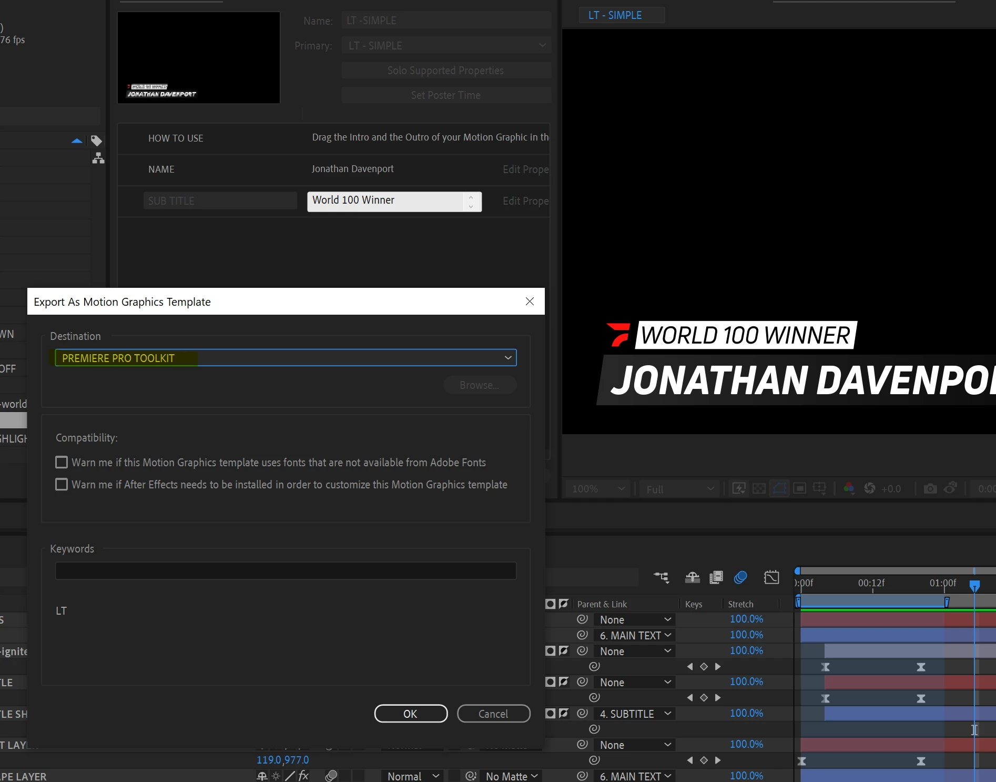This screenshot has height=782, width=996.
Task: Click the World 100 Winner subtitle text field
Action: 394,201
